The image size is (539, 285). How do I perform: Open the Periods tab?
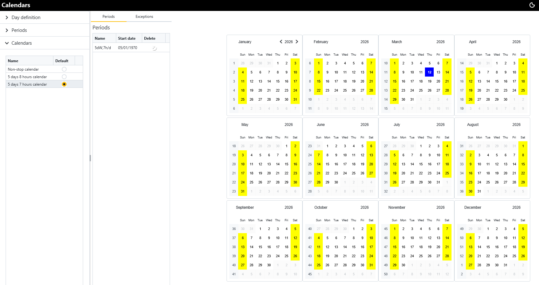108,17
